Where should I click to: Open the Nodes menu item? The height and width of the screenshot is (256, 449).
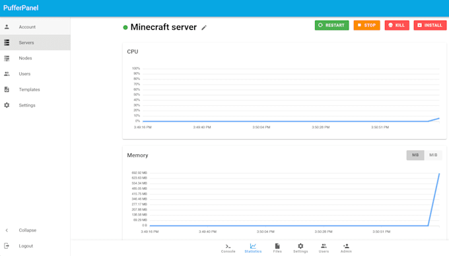pos(35,58)
